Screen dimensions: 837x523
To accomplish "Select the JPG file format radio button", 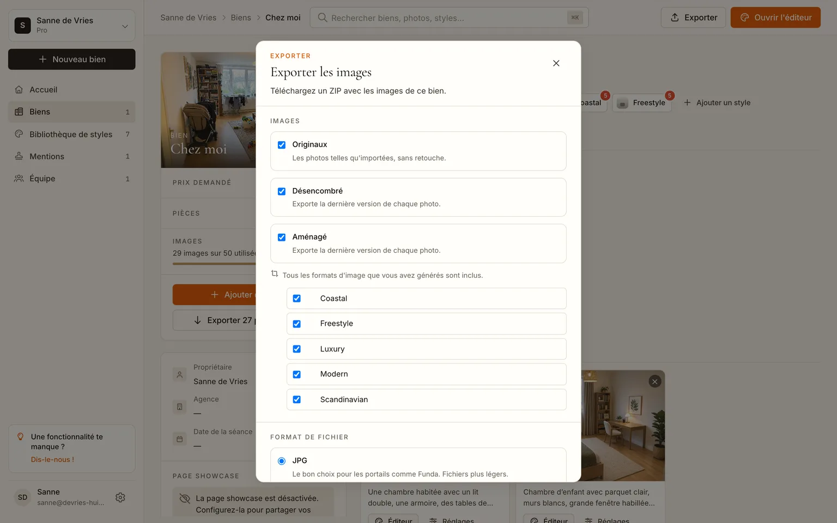I will pos(282,461).
